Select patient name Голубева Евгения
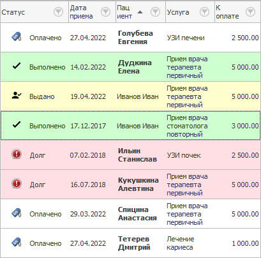 135,38
